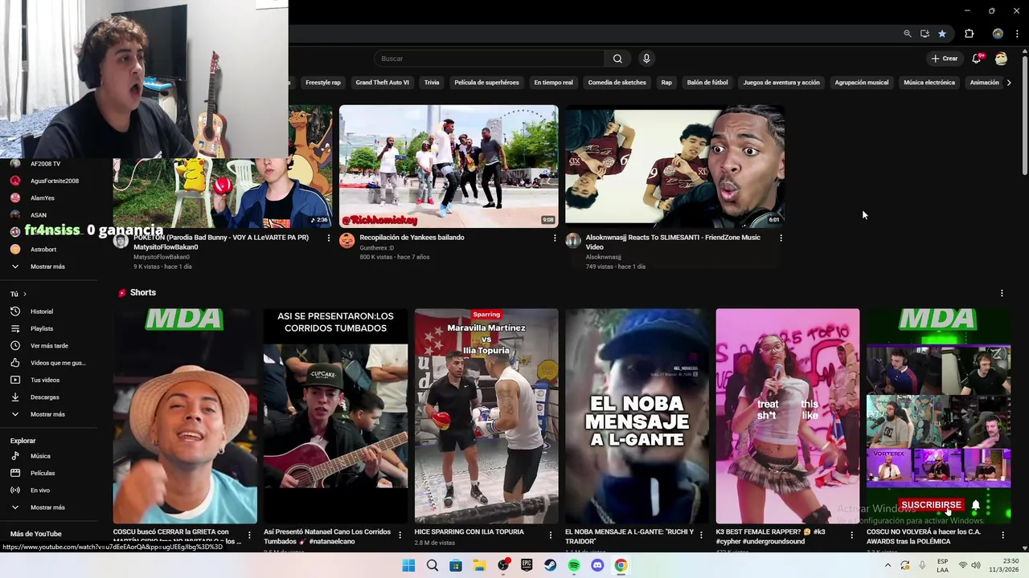The image size is (1029, 578).
Task: Open YouTube notifications bell
Action: pos(977,59)
